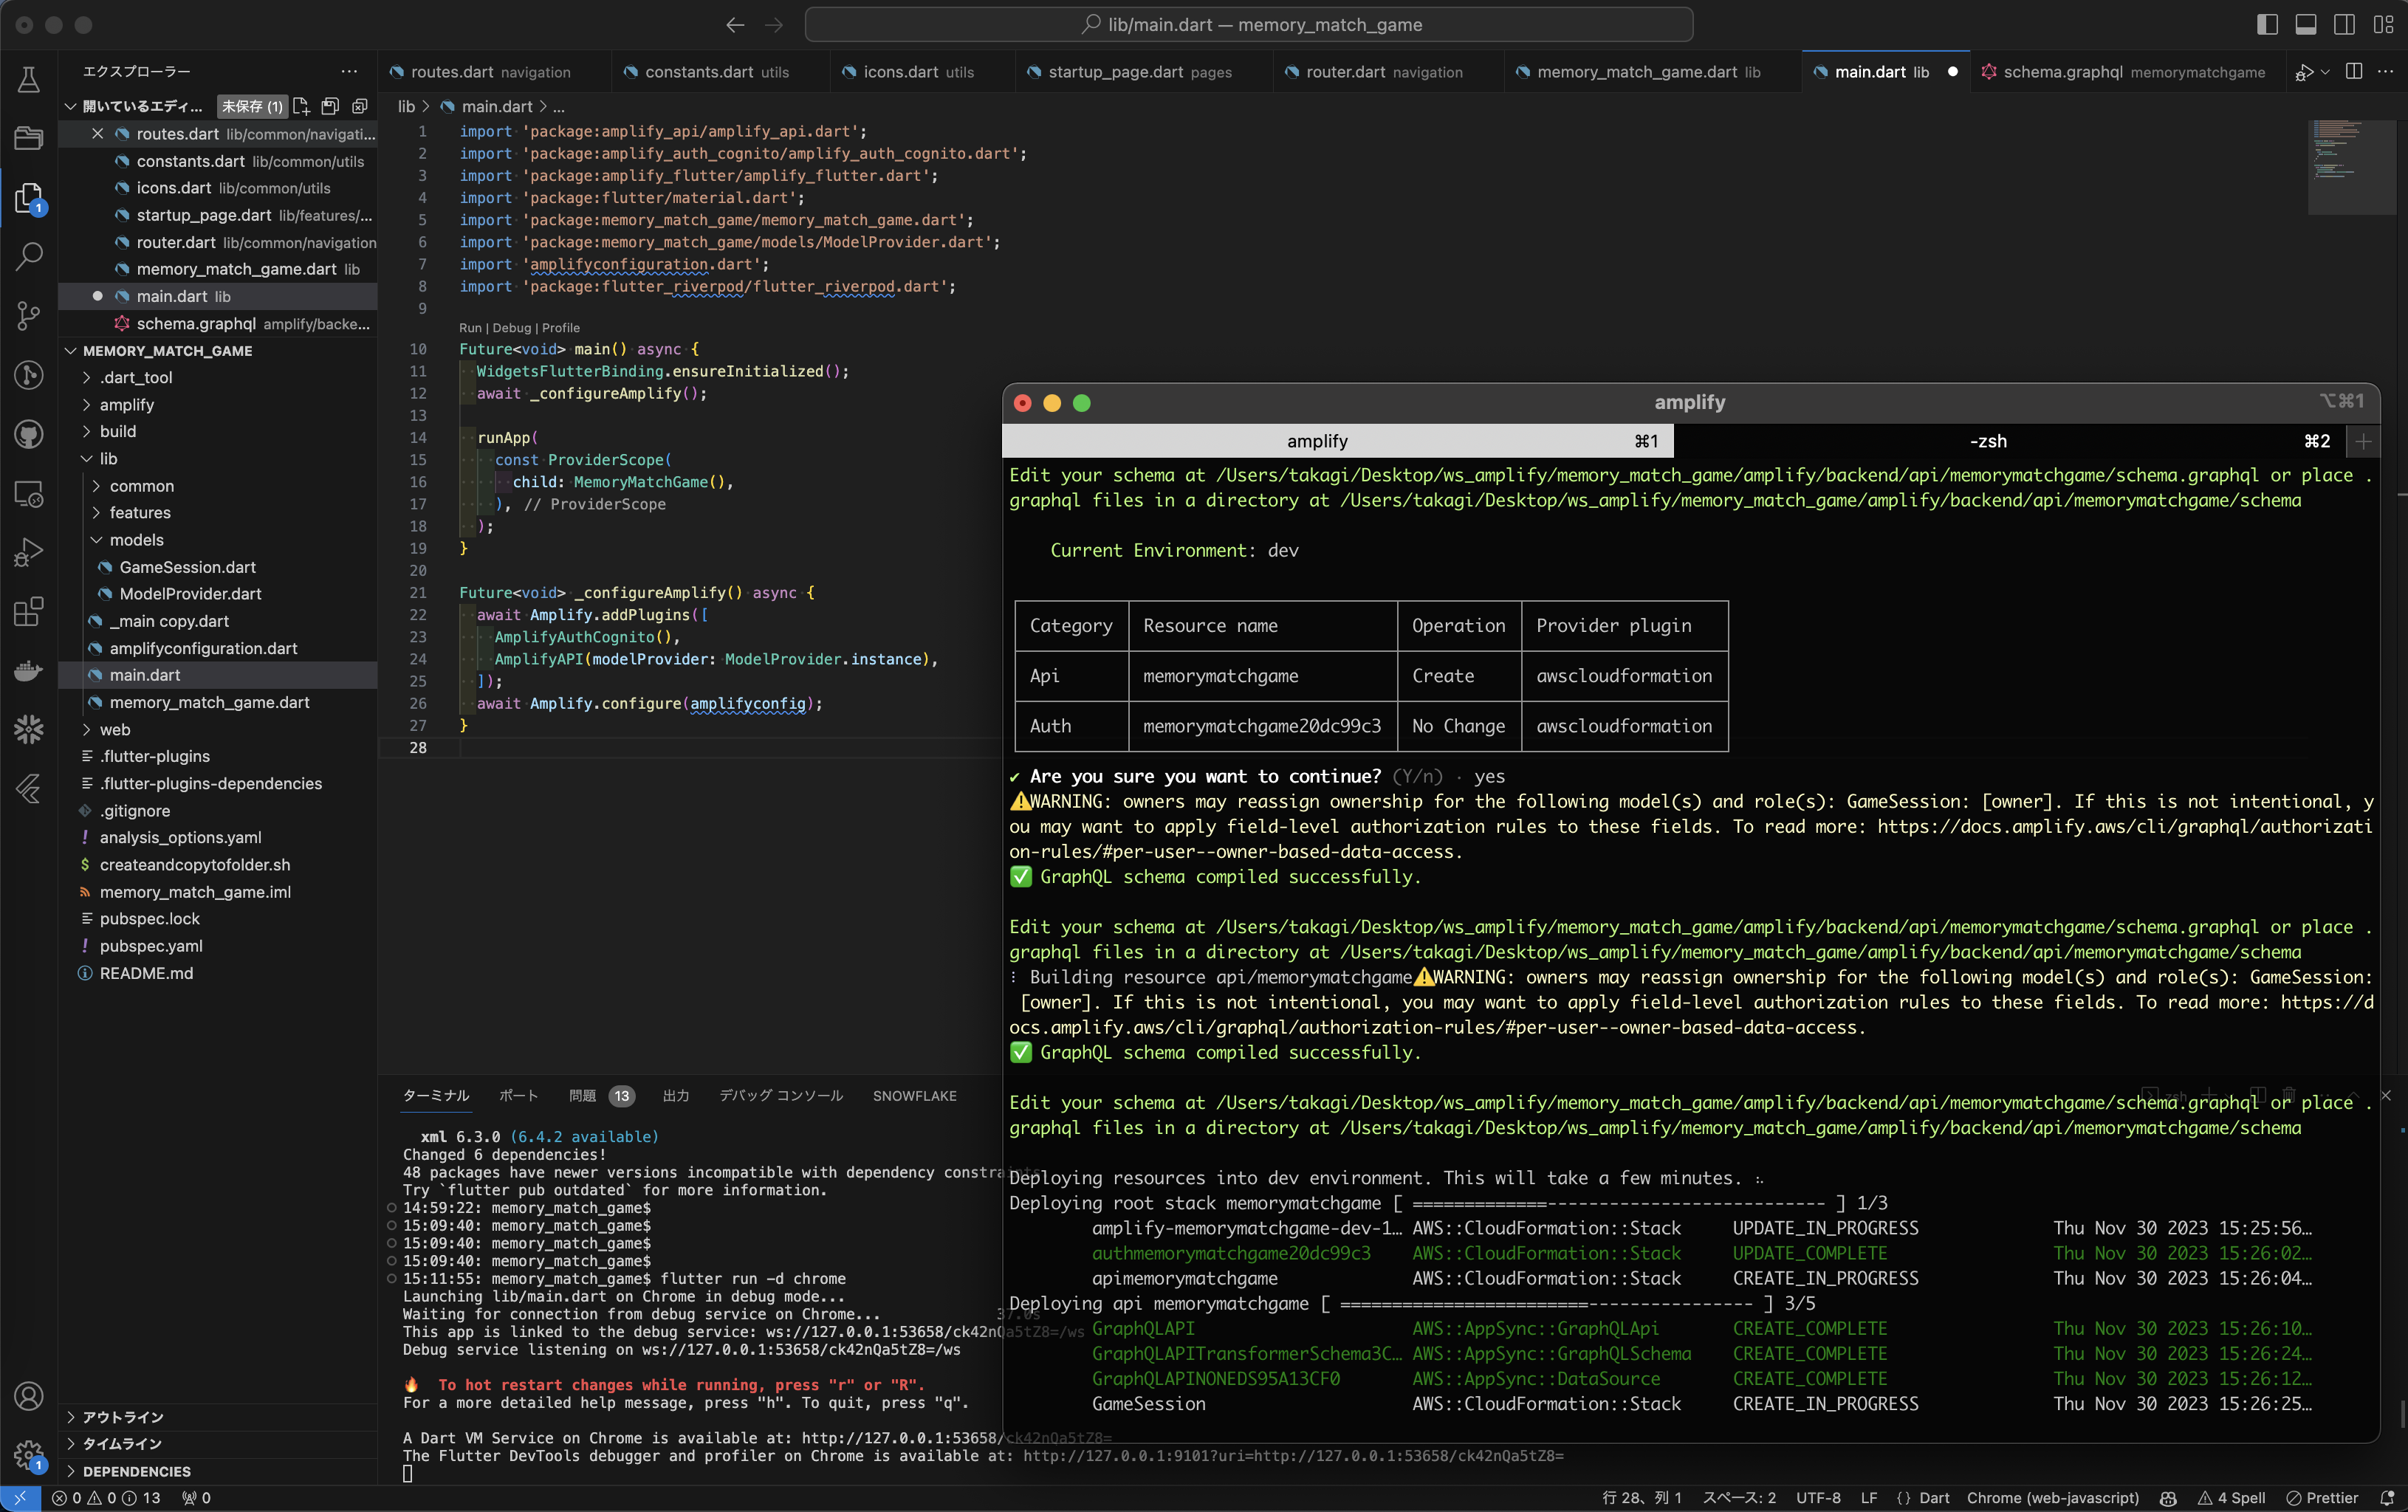Click the split editor button in top right
This screenshot has height=1512, width=2408.
pos(2352,72)
